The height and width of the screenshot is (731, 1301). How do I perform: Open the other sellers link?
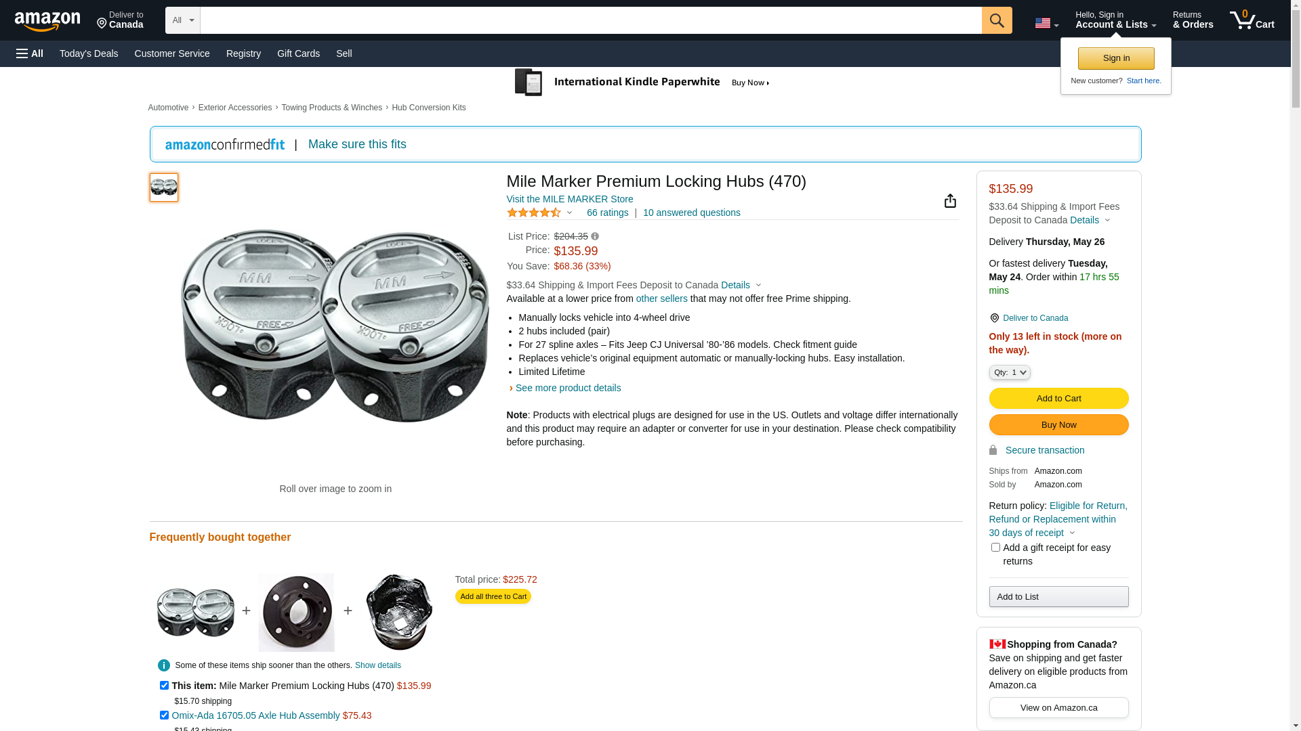(661, 298)
